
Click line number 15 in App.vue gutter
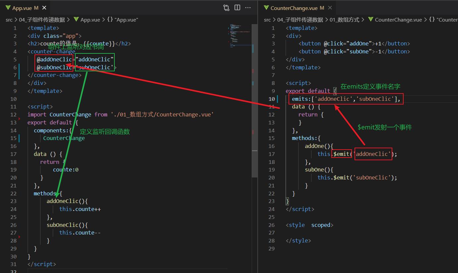tap(13, 138)
